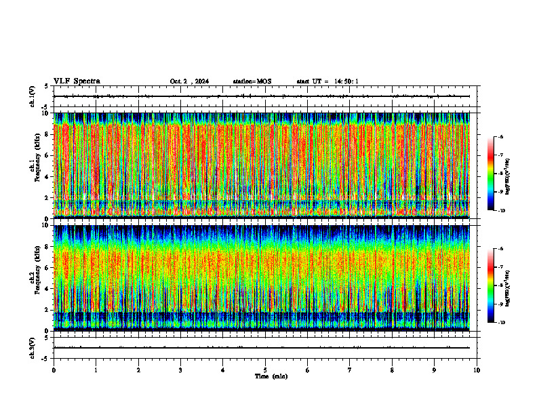
Task: Click the "5" tick on the Time axis
Action: 265,370
